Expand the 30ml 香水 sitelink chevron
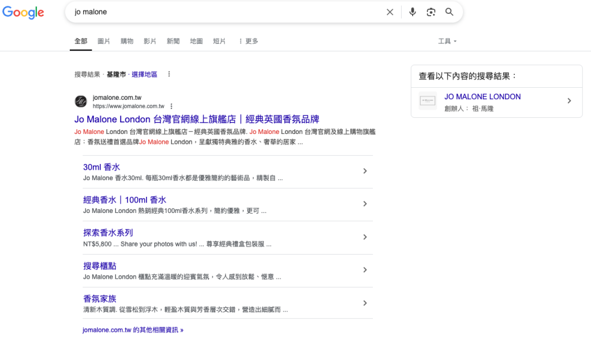Viewport: 591px width, 340px height. pyautogui.click(x=365, y=171)
